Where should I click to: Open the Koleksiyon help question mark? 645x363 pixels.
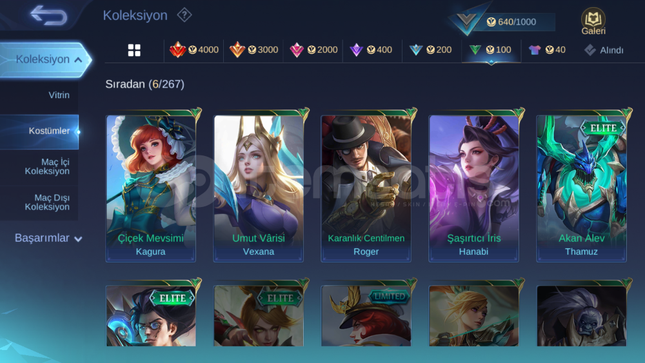[x=184, y=15]
